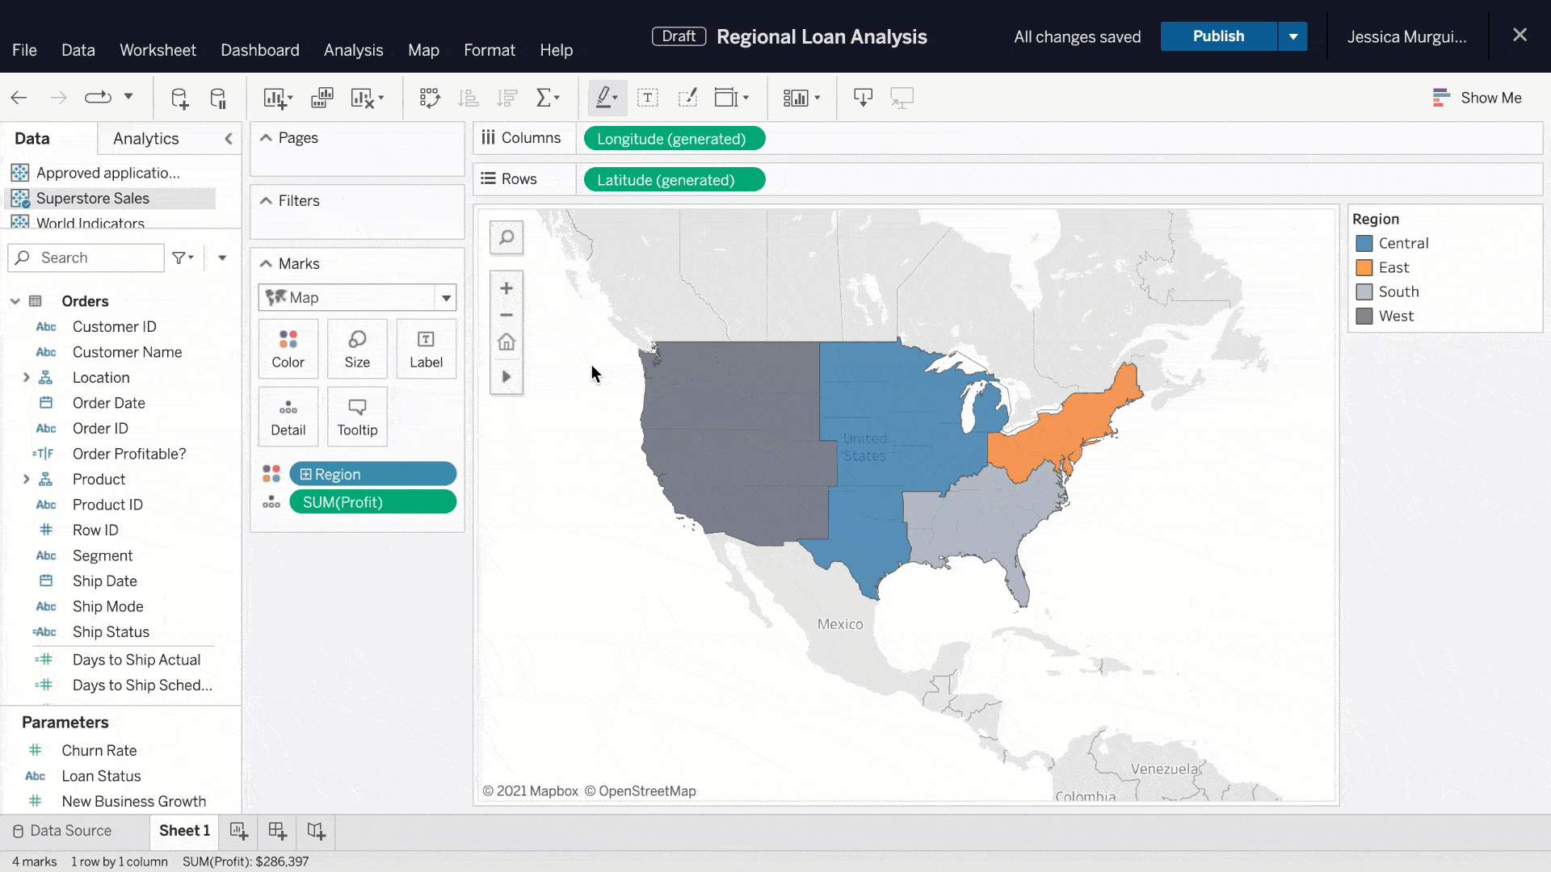
Task: Click the orange East color swatch in legend
Action: 1364,267
